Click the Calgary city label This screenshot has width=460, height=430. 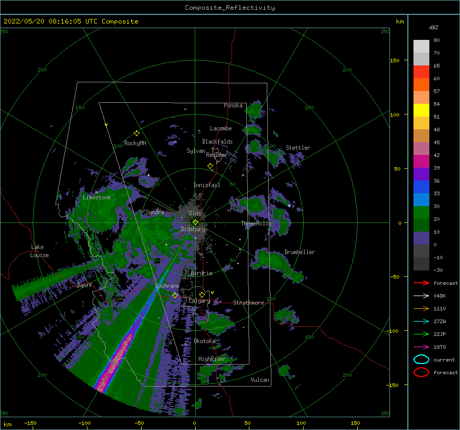pos(199,301)
